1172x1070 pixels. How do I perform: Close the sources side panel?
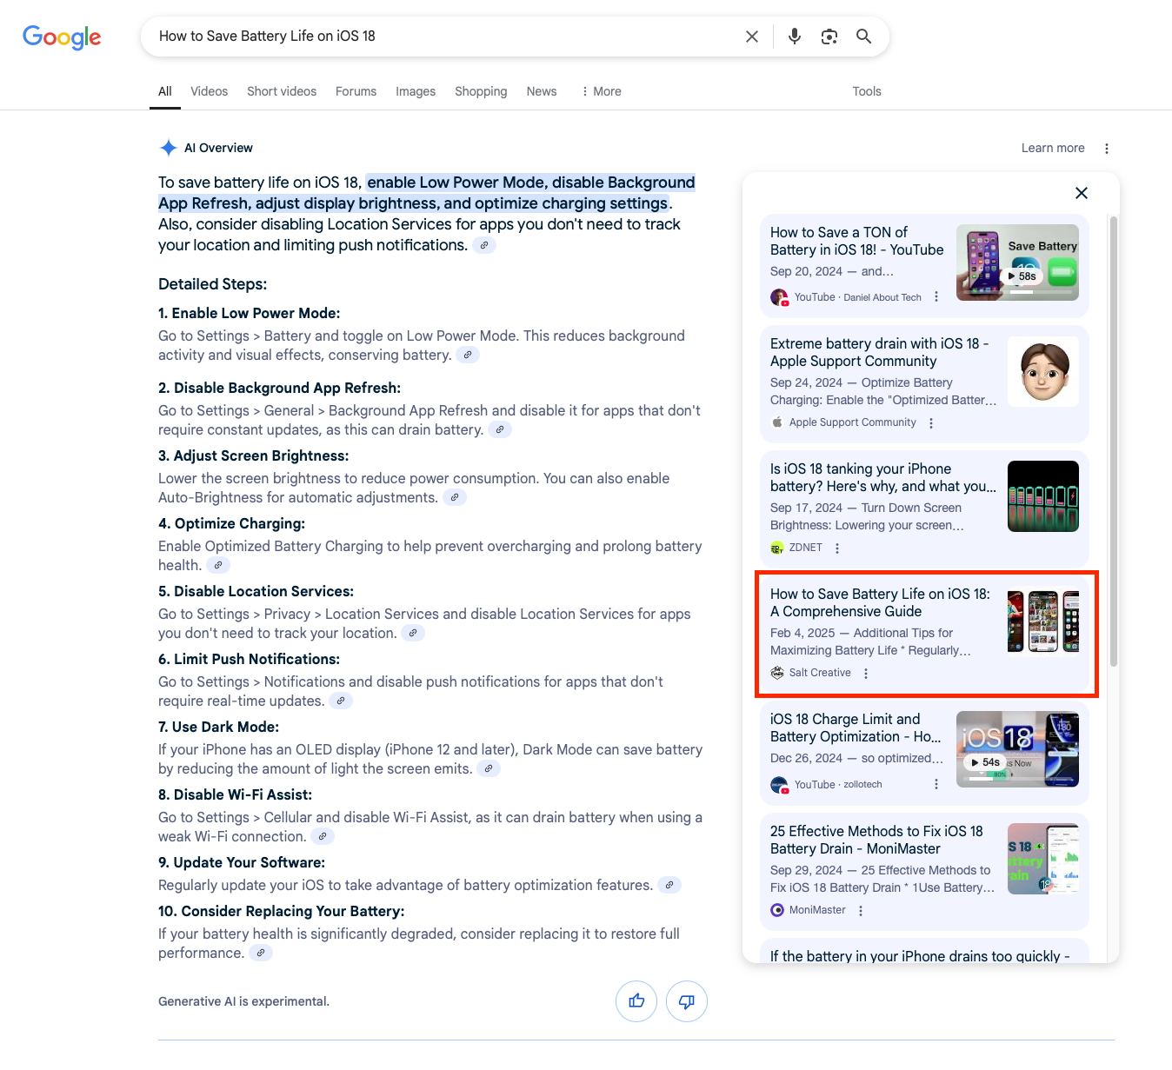[1082, 193]
